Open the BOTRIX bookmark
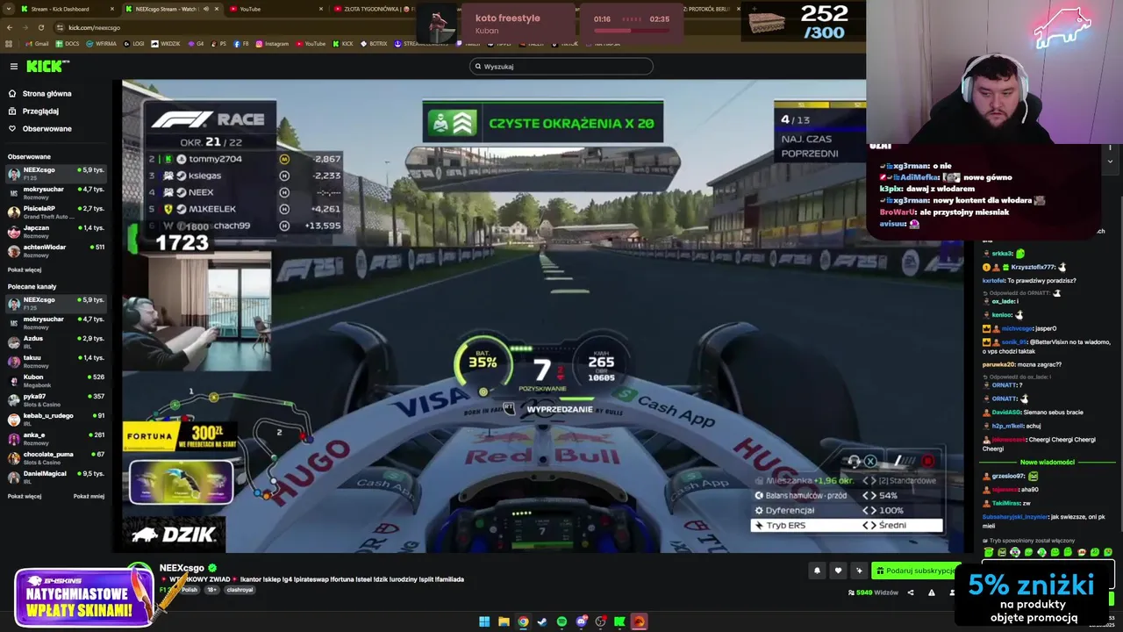This screenshot has height=632, width=1123. pos(374,43)
